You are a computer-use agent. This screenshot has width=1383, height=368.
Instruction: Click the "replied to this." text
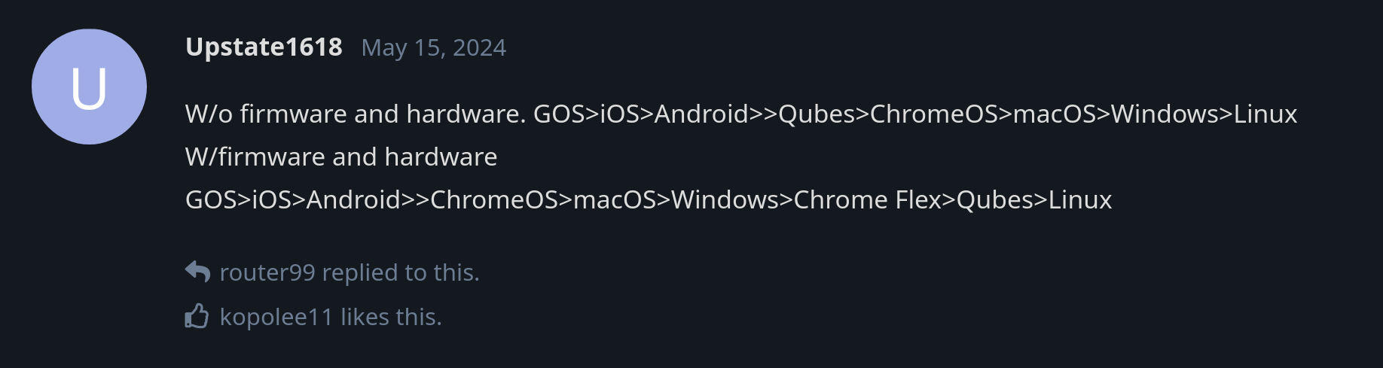click(x=401, y=272)
